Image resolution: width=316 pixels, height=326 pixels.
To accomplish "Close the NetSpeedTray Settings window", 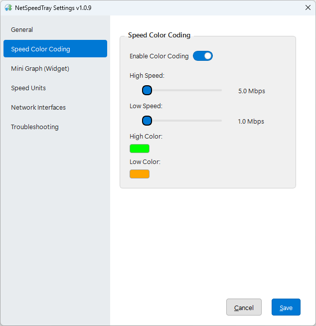I will (308, 7).
